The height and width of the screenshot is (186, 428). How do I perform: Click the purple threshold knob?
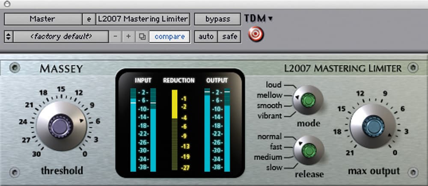tap(61, 126)
